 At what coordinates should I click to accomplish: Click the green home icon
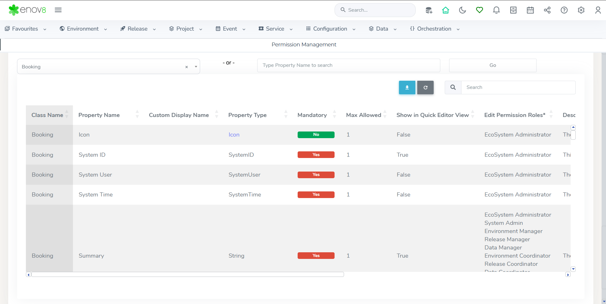(445, 10)
